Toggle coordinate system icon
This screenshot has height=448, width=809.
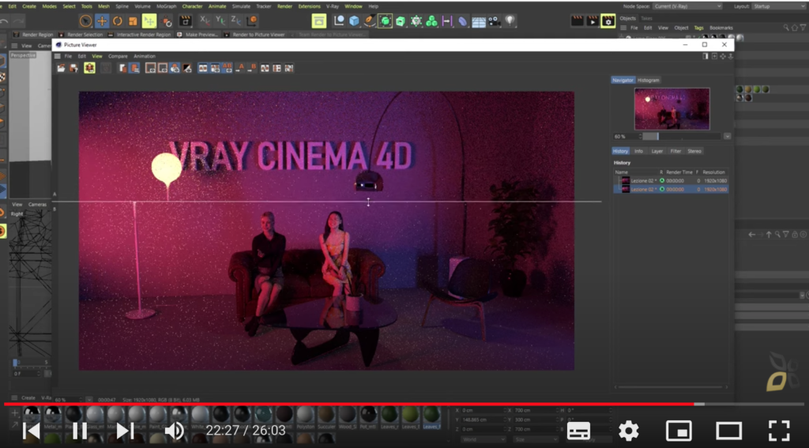pyautogui.click(x=252, y=21)
